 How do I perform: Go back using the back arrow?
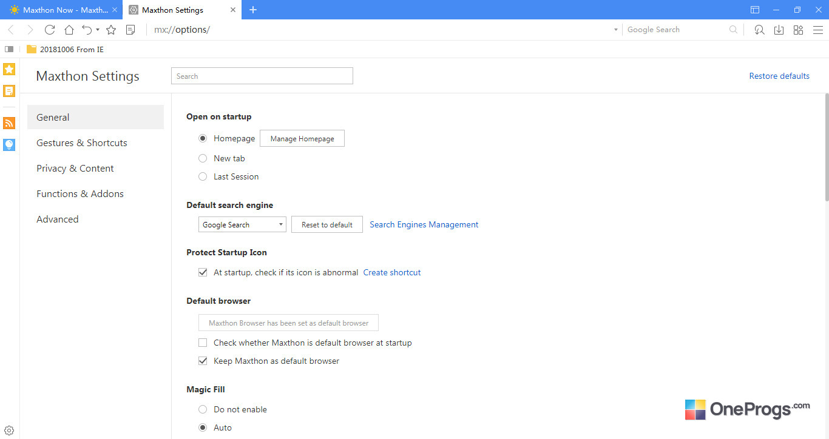(x=11, y=30)
